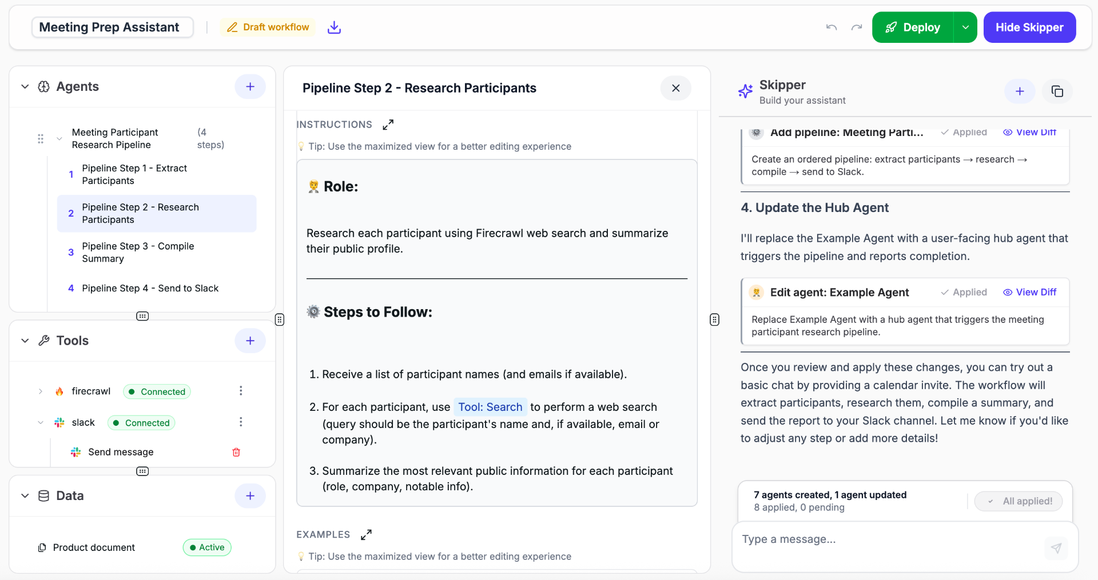Delete the Send message Slack action
Viewport: 1098px width, 580px height.
tap(236, 452)
